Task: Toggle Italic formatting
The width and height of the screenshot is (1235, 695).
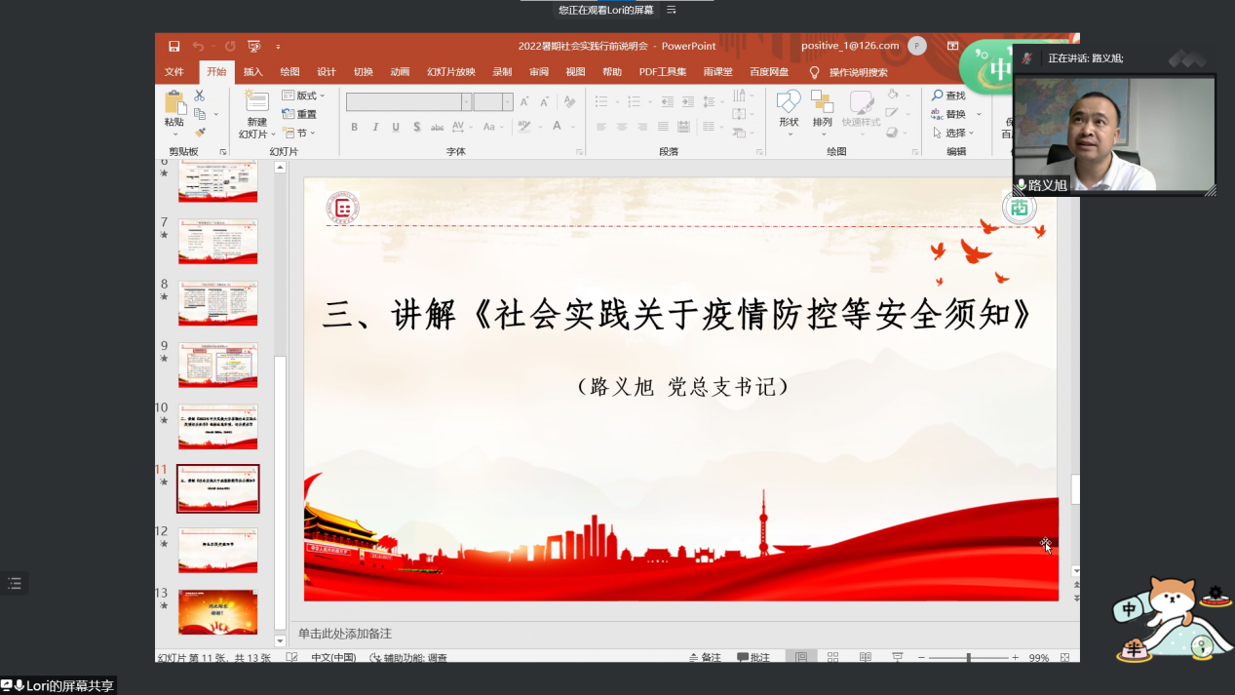Action: [x=375, y=127]
